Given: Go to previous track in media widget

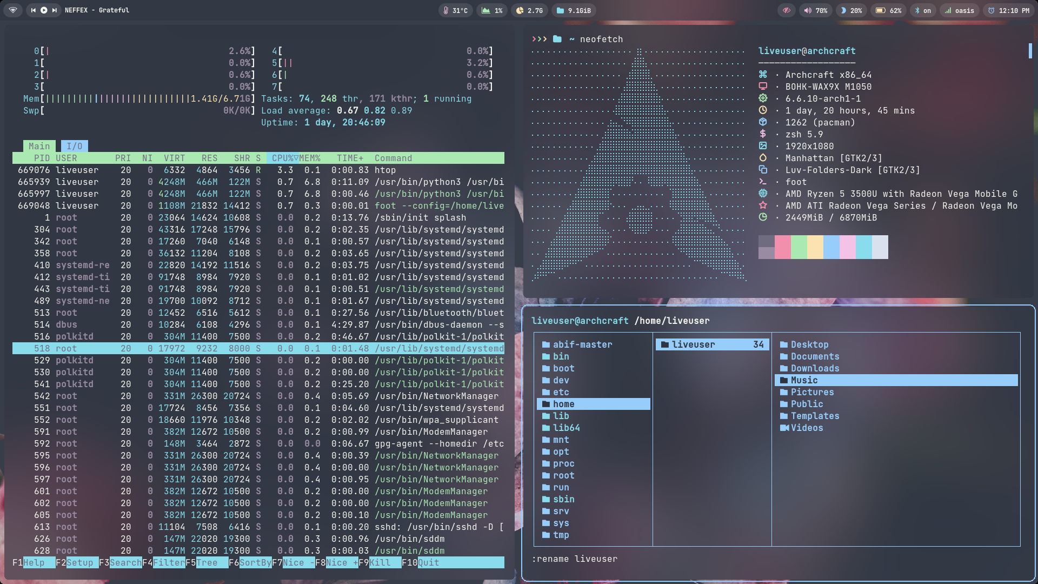Looking at the screenshot, I should [x=34, y=10].
